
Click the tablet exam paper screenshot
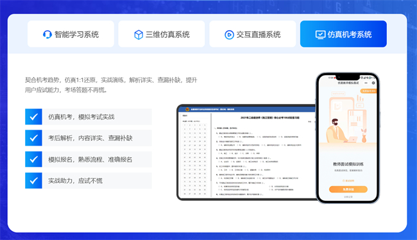click(x=248, y=153)
